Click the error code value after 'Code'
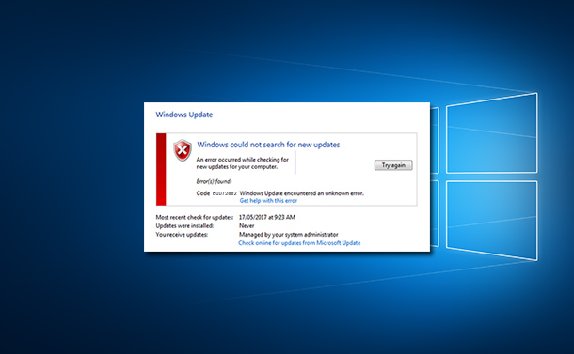The width and height of the screenshot is (574, 354). [224, 193]
